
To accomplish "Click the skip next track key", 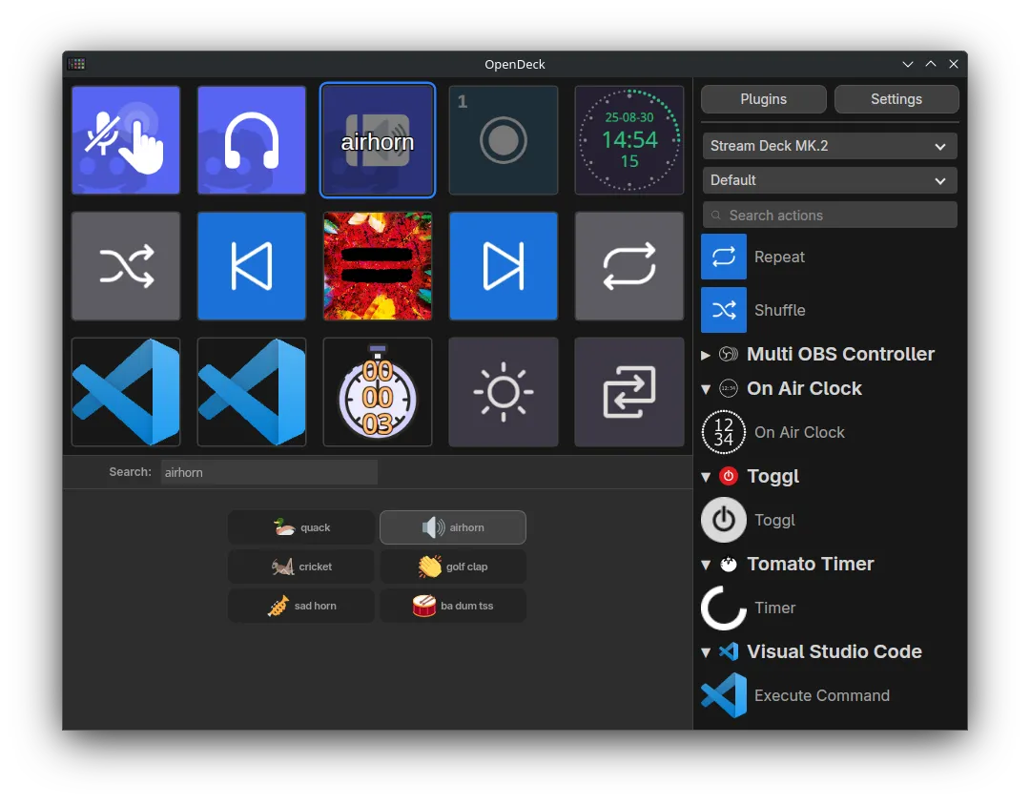I will click(504, 266).
